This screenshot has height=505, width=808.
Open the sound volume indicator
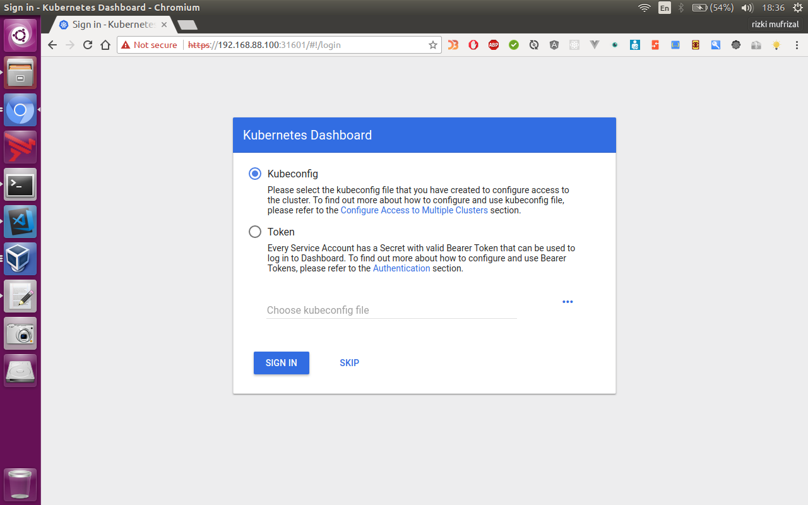click(747, 8)
